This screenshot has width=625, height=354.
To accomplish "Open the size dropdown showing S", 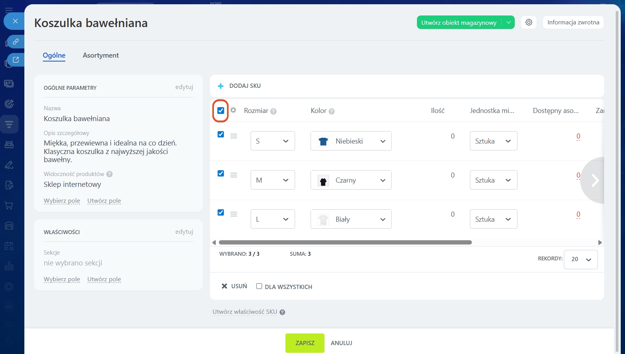I will [273, 141].
